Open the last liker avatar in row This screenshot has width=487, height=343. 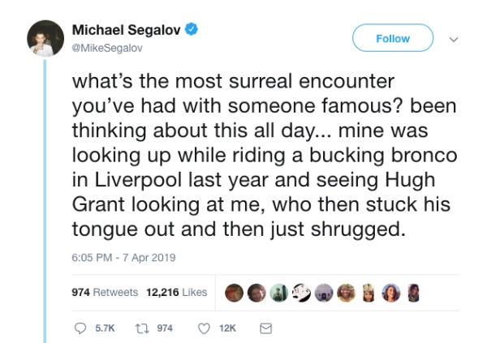point(412,292)
